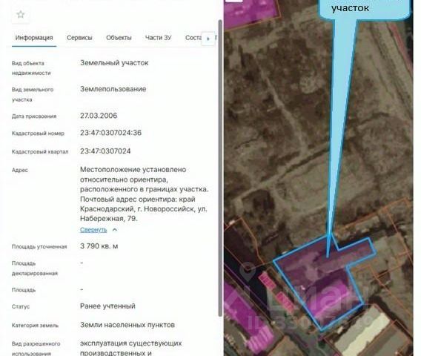
Task: Click the area value 3 790 кв. м
Action: click(99, 246)
